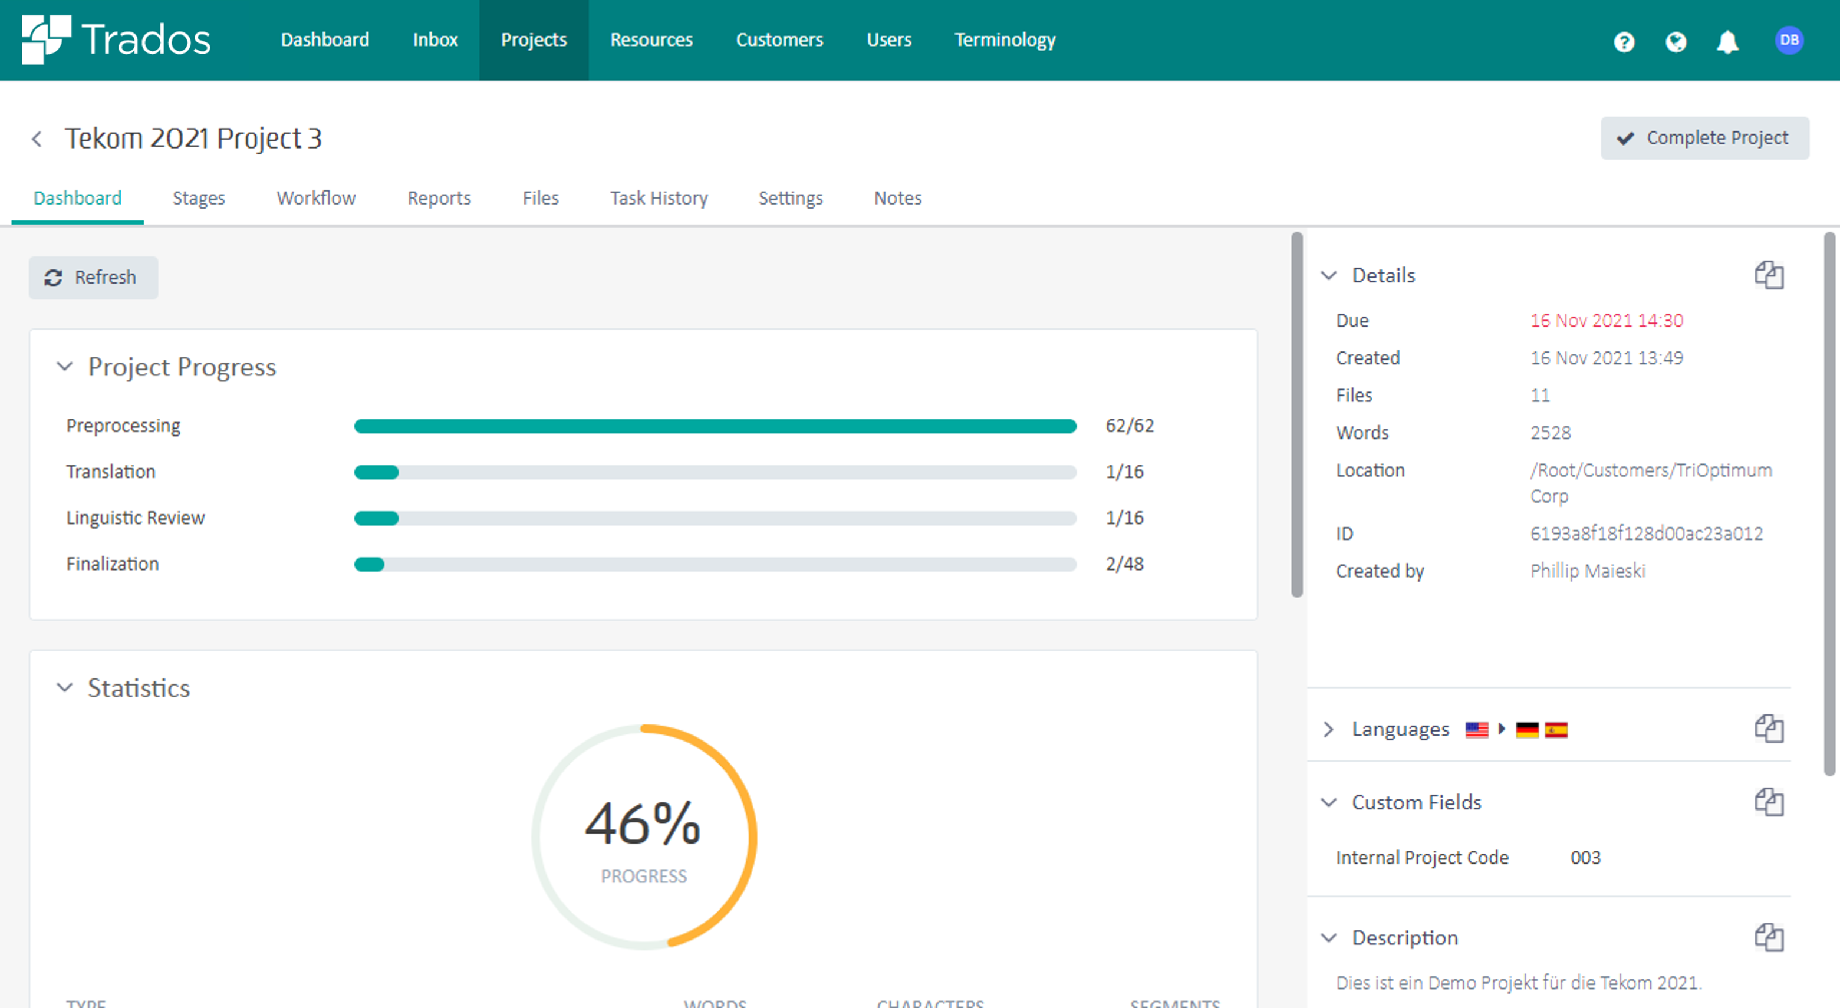Click the German flag target language
Viewport: 1840px width, 1008px height.
click(x=1526, y=729)
